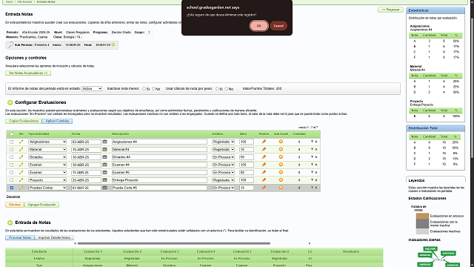Image resolution: width=474 pixels, height=267 pixels.
Task: Click Copiar Evaluaciones button
Action: (23, 121)
